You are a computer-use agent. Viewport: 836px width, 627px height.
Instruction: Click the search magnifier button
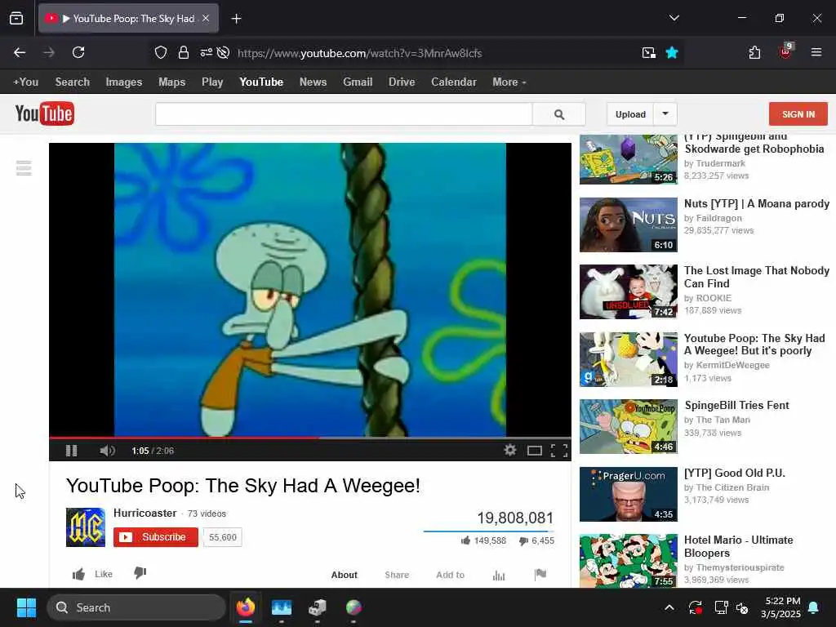(558, 114)
